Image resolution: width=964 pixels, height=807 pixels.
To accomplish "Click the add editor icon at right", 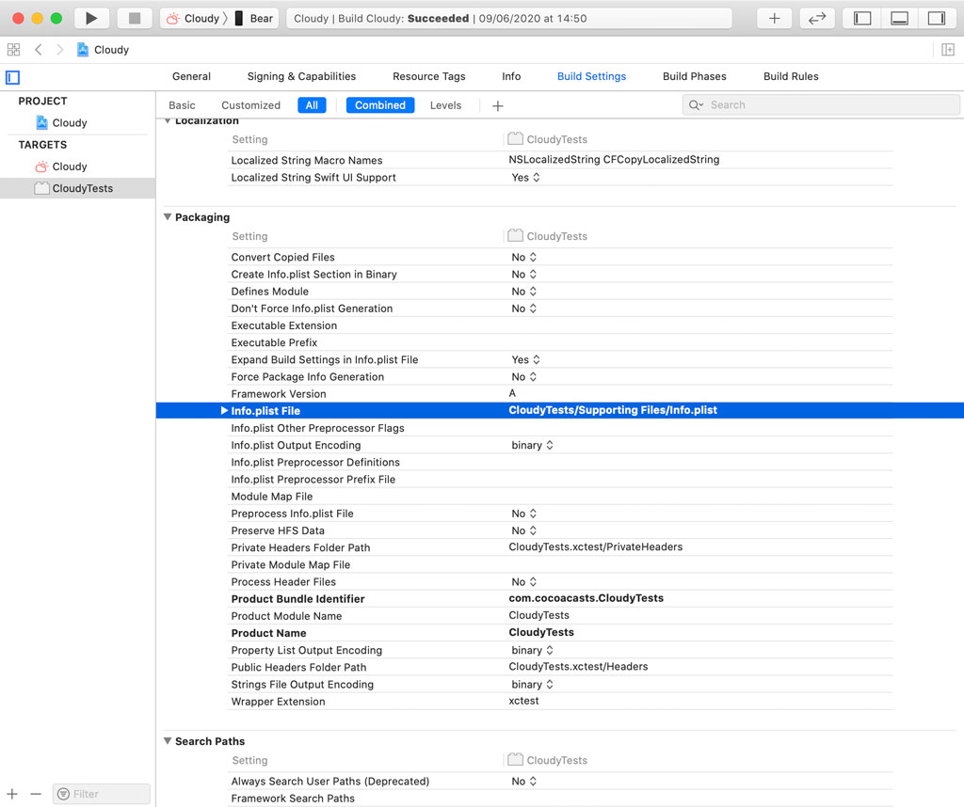I will pos(948,50).
